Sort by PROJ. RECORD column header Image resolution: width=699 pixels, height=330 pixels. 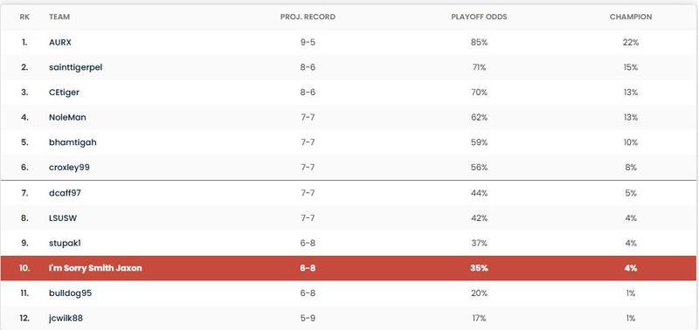coord(308,17)
